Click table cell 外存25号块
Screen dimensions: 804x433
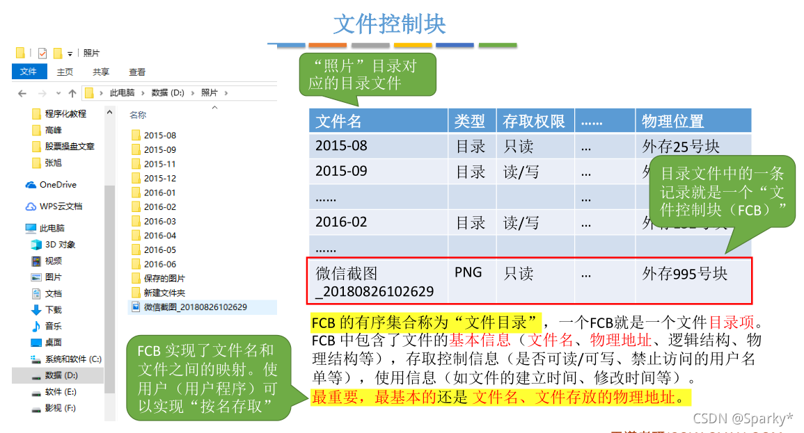pyautogui.click(x=681, y=147)
